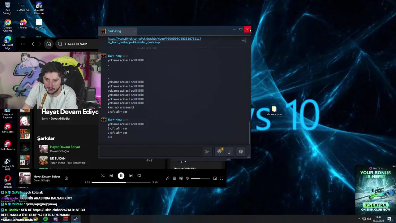
Task: Open Spotify connect to a device
Action: point(181,178)
